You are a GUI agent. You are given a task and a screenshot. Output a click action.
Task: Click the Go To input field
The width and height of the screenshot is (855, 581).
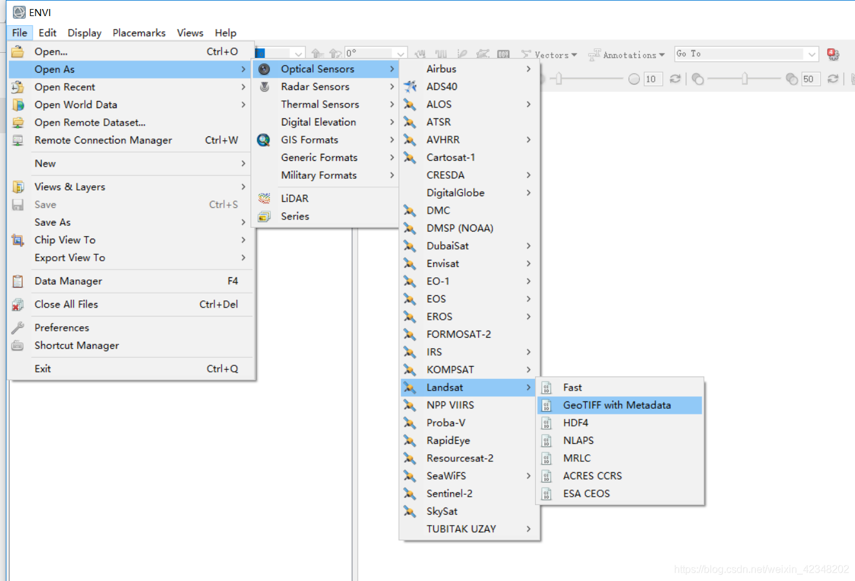739,54
